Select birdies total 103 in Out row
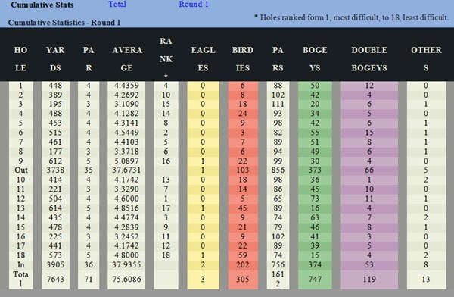Screen dimensions: 454x297 coord(243,170)
